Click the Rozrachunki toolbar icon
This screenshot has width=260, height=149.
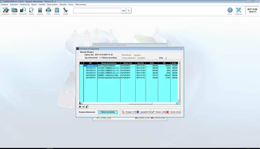23,10
